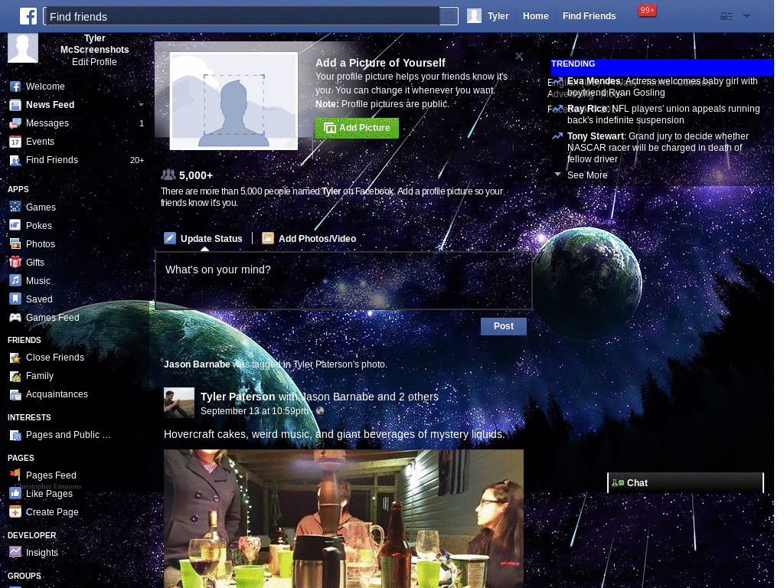Open the Gifts app icon

[15, 262]
